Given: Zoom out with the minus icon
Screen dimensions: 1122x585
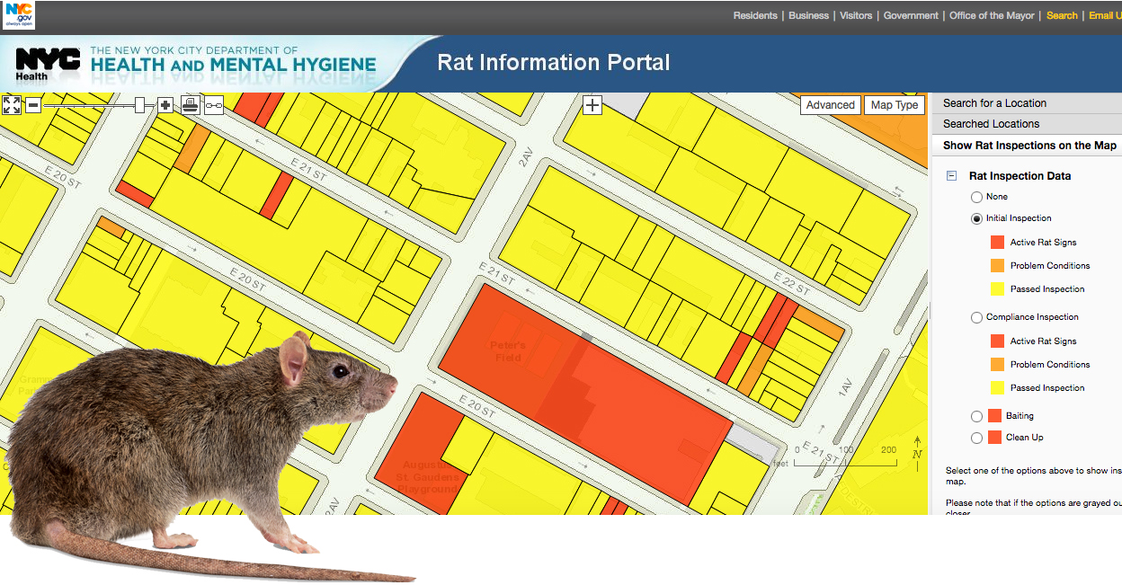Looking at the screenshot, I should 33,105.
